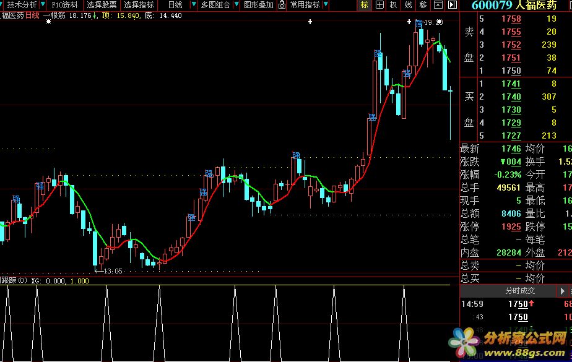Click the 13.05 low price label
572x362 pixels.
[113, 271]
